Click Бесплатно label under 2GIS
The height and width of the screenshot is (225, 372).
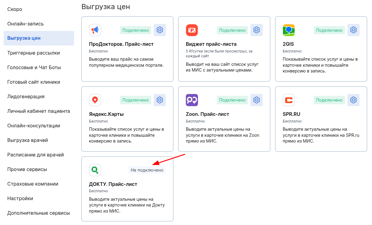point(292,51)
